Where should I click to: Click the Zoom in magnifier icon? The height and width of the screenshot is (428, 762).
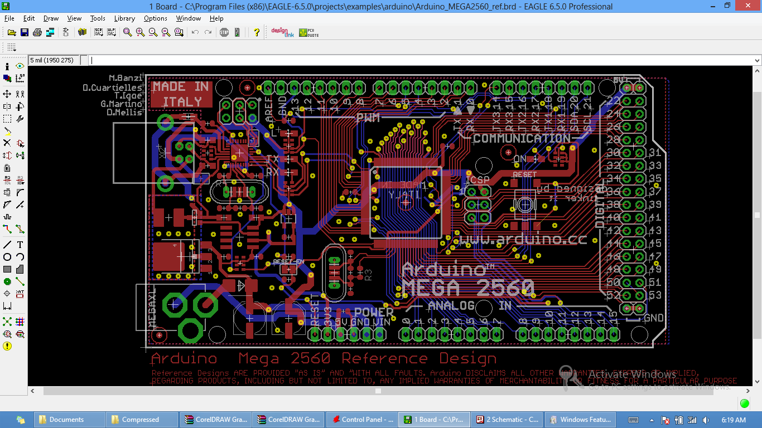141,32
